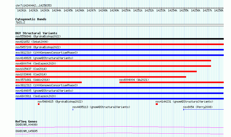
Task: Open the nsv5457209 (ByrskaBishop2022) label
Action: tap(38, 47)
